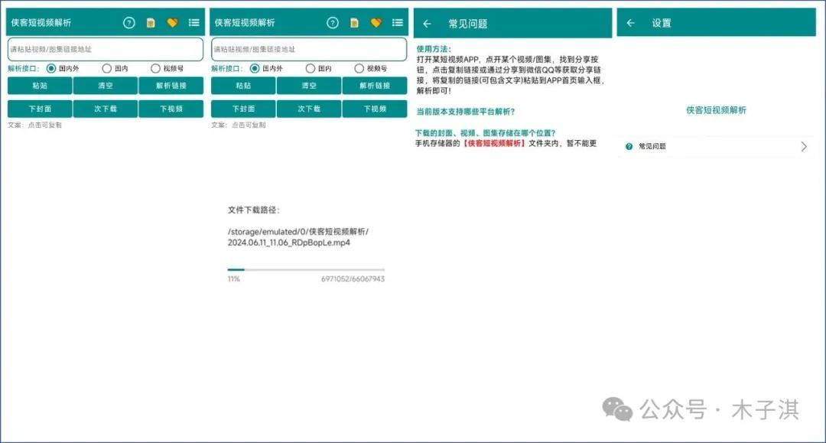826x443 pixels.
Task: Open the help icon on first panel toolbar
Action: pyautogui.click(x=129, y=23)
